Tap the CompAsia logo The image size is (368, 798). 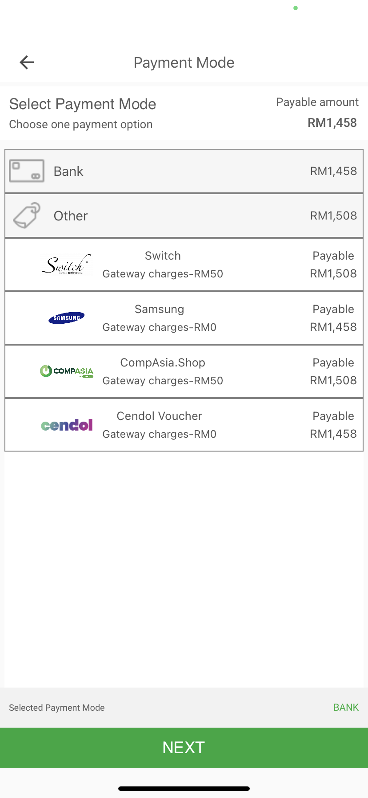(67, 371)
